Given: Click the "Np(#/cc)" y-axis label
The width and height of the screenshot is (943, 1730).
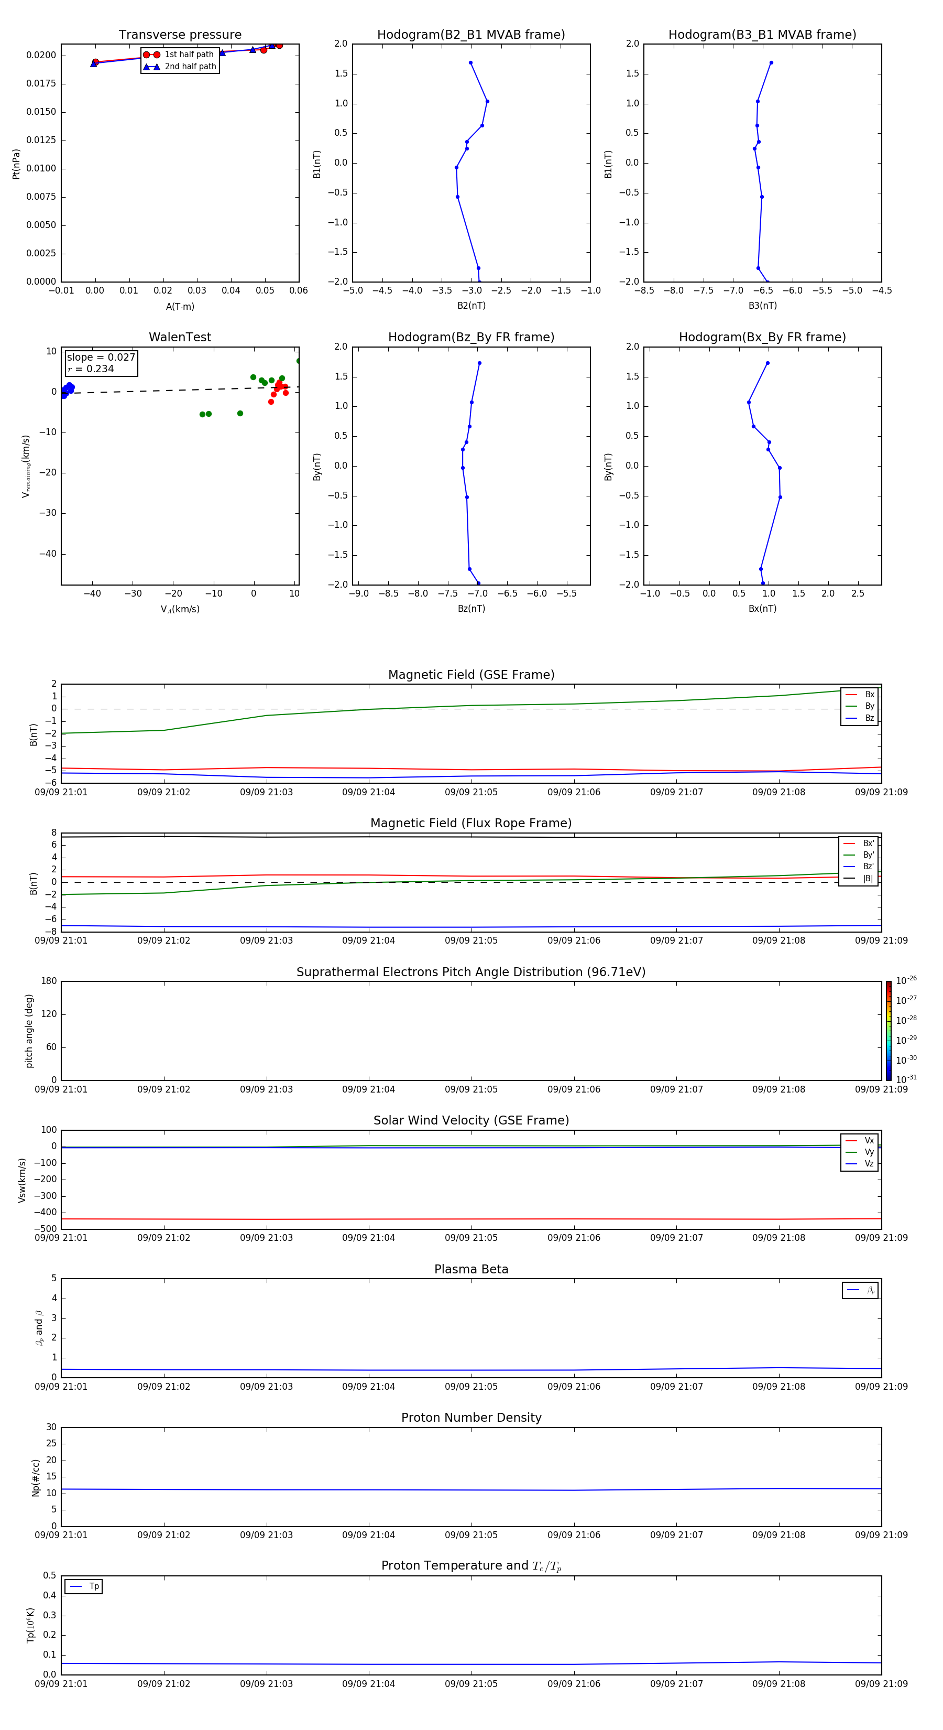Looking at the screenshot, I should [36, 1477].
